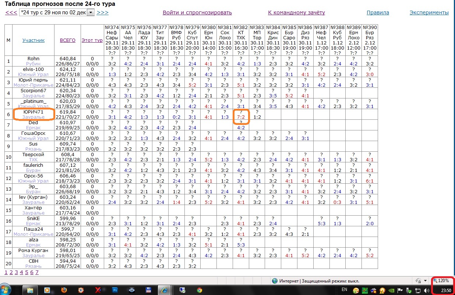Go to page 7 of the table
The width and height of the screenshot is (455, 295).
pos(37,272)
